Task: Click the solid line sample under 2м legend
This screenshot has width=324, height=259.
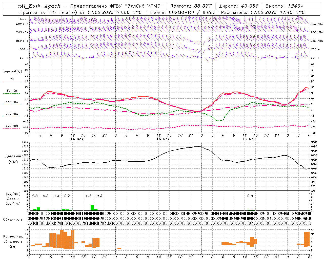Action: (12, 82)
